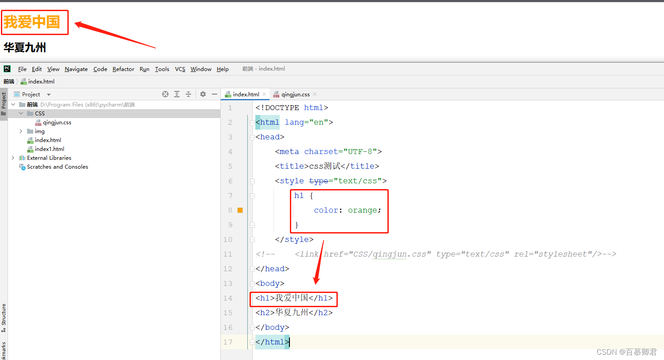Click the index.html breadcrumb in navigation bar
The height and width of the screenshot is (360, 664).
pyautogui.click(x=38, y=82)
